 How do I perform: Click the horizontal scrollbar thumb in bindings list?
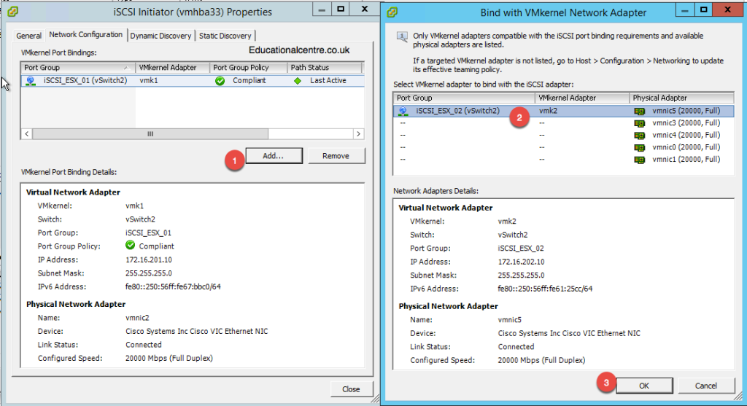pos(150,134)
